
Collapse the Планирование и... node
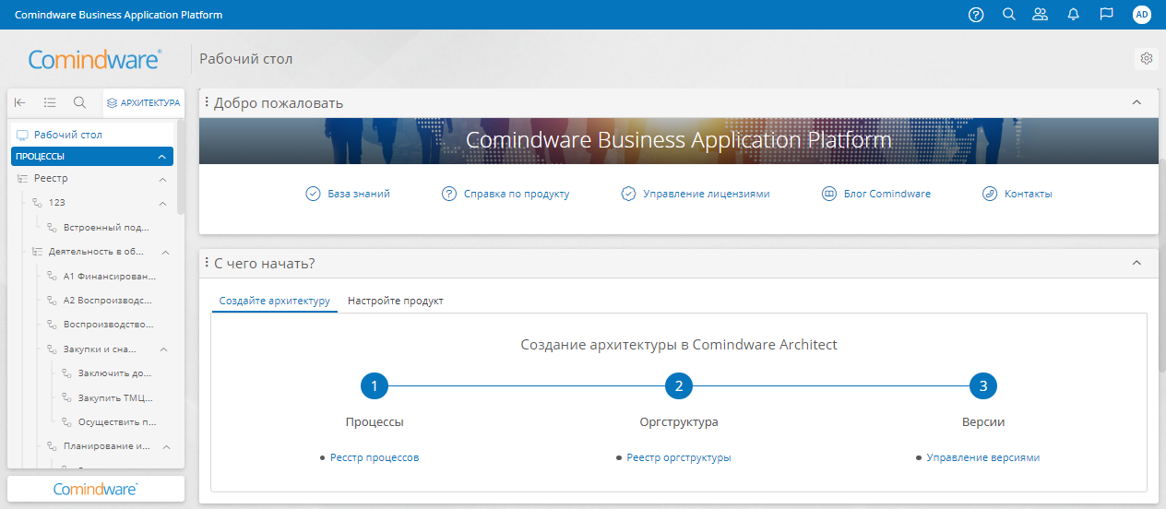click(166, 447)
